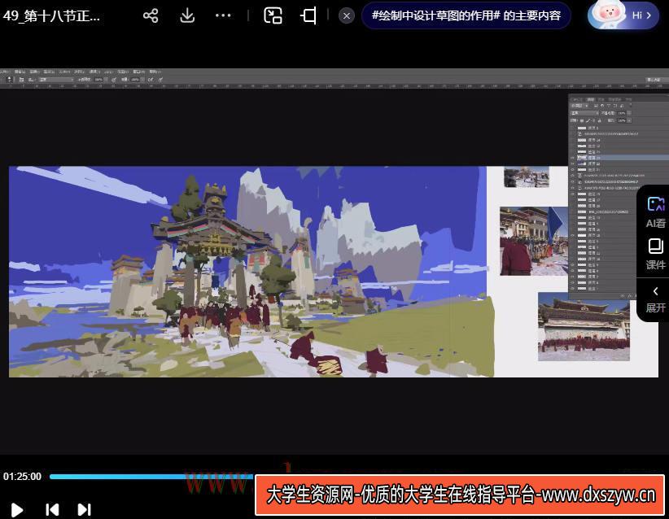This screenshot has height=519, width=669.
Task: Click the layer fill percentage field
Action: 622,120
